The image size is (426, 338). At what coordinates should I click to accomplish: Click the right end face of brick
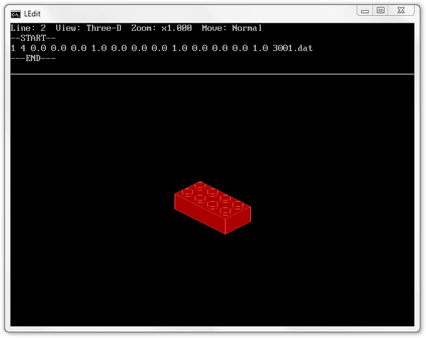tap(238, 221)
